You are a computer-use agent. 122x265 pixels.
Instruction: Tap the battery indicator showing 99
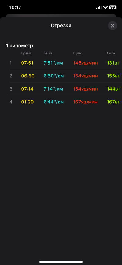tap(113, 7)
